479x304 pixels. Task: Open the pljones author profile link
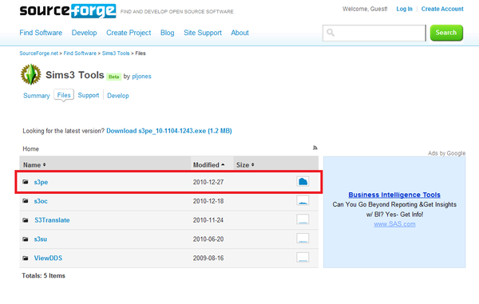point(141,77)
